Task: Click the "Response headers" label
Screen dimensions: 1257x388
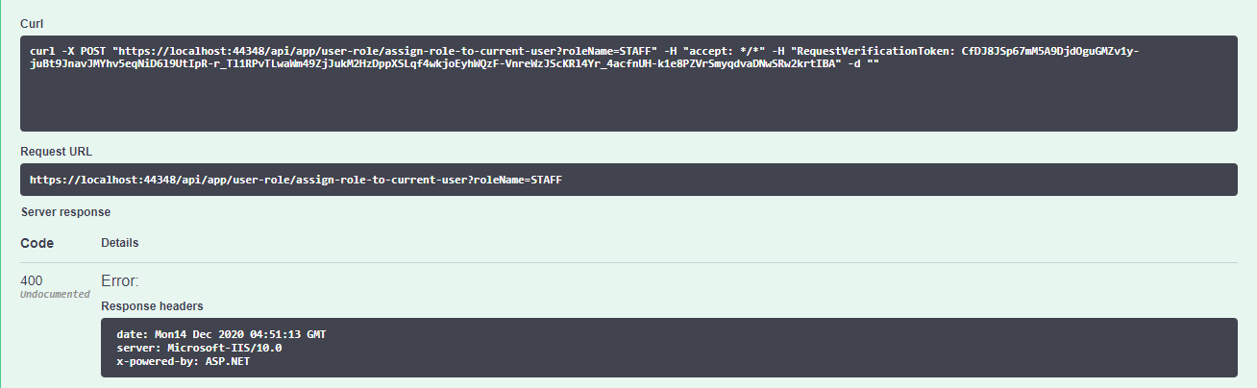Action: 152,306
